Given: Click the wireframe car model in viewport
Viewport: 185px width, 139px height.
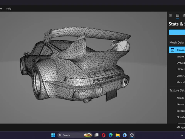Looking at the screenshot, I should point(76,64).
